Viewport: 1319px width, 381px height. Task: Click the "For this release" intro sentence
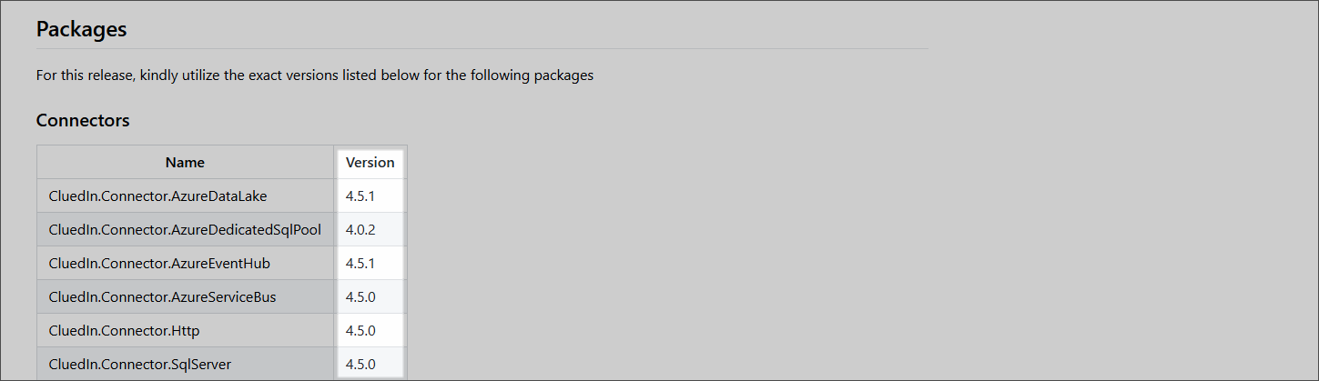pos(314,75)
